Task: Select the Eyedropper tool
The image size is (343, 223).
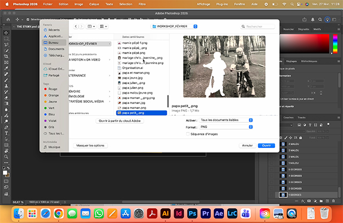Action: [6, 68]
